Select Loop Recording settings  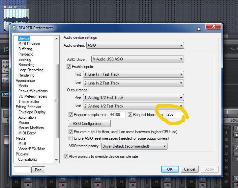click(x=31, y=70)
